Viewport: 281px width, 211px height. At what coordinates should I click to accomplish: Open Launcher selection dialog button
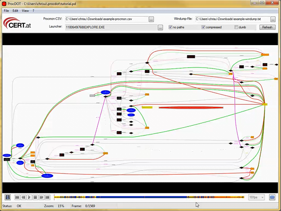[x=160, y=27]
